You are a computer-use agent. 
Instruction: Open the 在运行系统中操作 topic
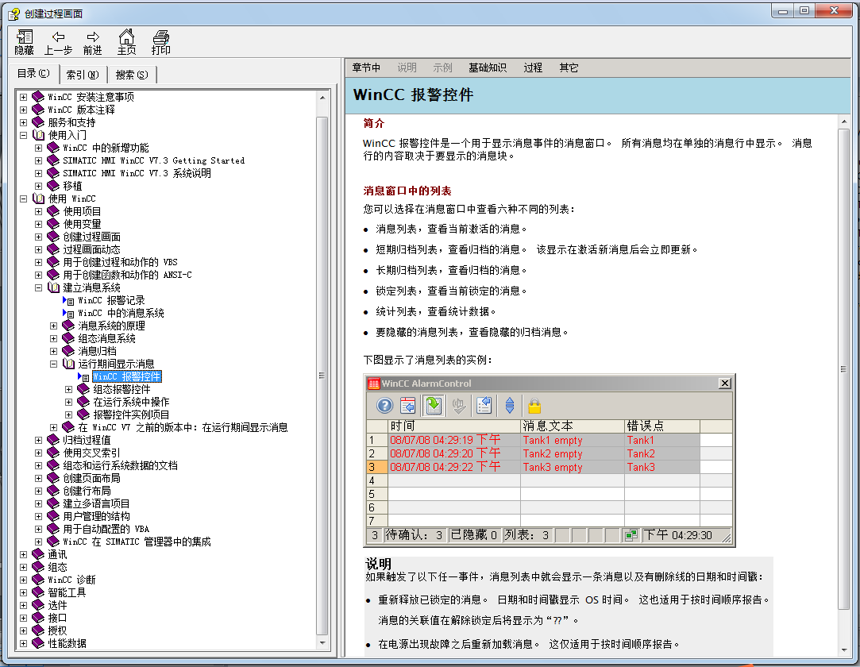131,402
